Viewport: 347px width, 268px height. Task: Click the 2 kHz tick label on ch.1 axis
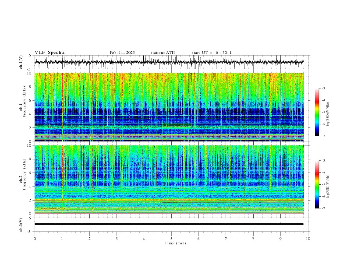click(x=31, y=127)
